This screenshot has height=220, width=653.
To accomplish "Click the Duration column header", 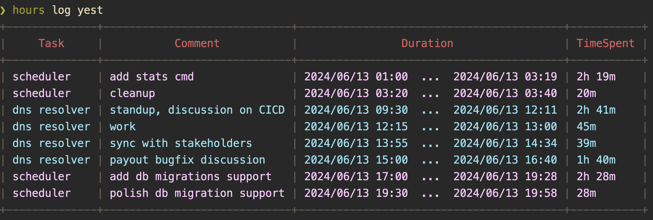I will click(427, 43).
